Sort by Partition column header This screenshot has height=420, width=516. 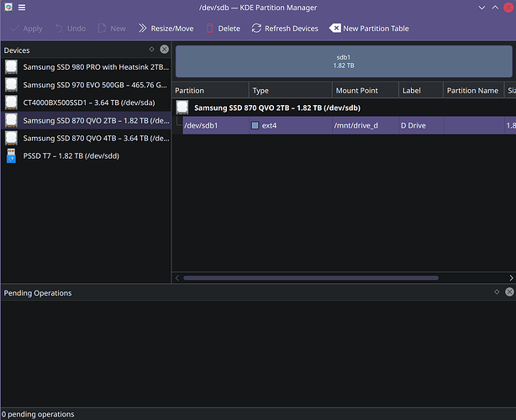tap(210, 91)
